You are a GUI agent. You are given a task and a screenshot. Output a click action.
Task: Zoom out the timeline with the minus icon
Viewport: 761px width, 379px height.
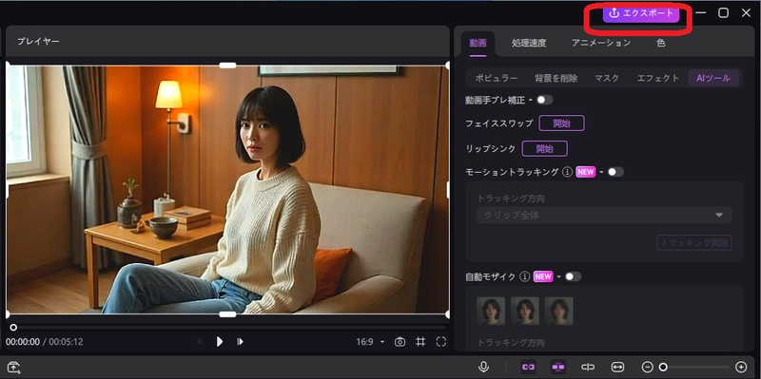click(x=647, y=367)
